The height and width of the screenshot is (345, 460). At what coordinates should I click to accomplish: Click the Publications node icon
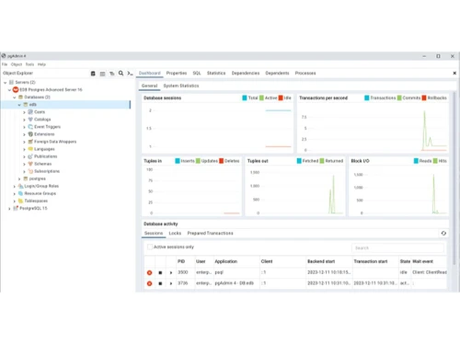30,156
